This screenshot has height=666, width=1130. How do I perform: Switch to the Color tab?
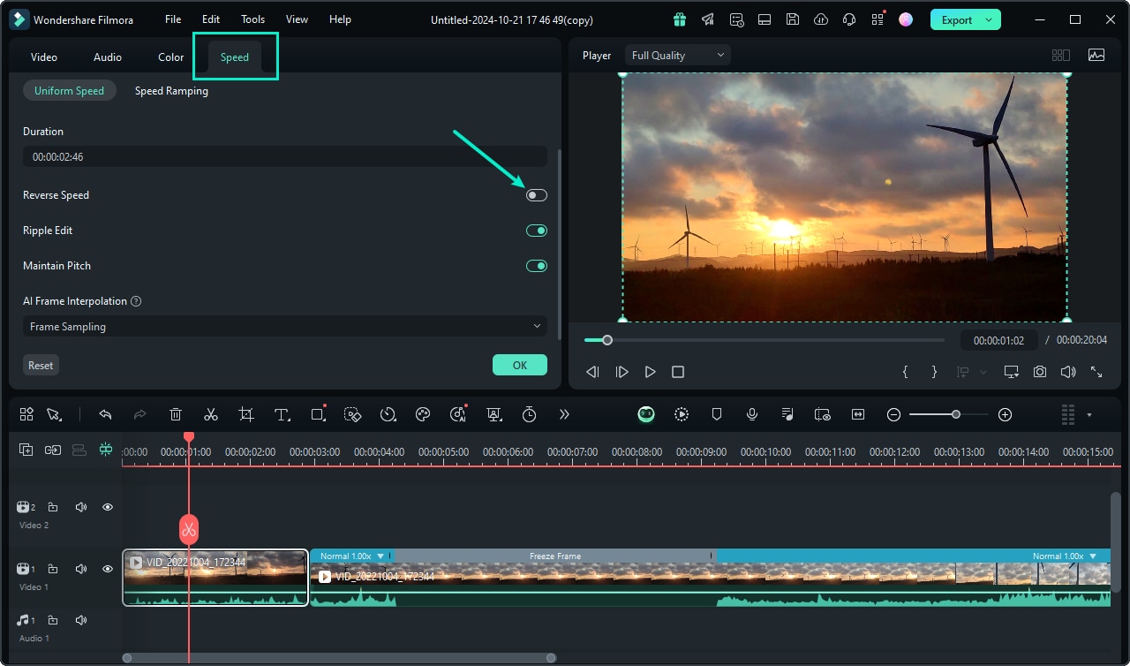(171, 57)
